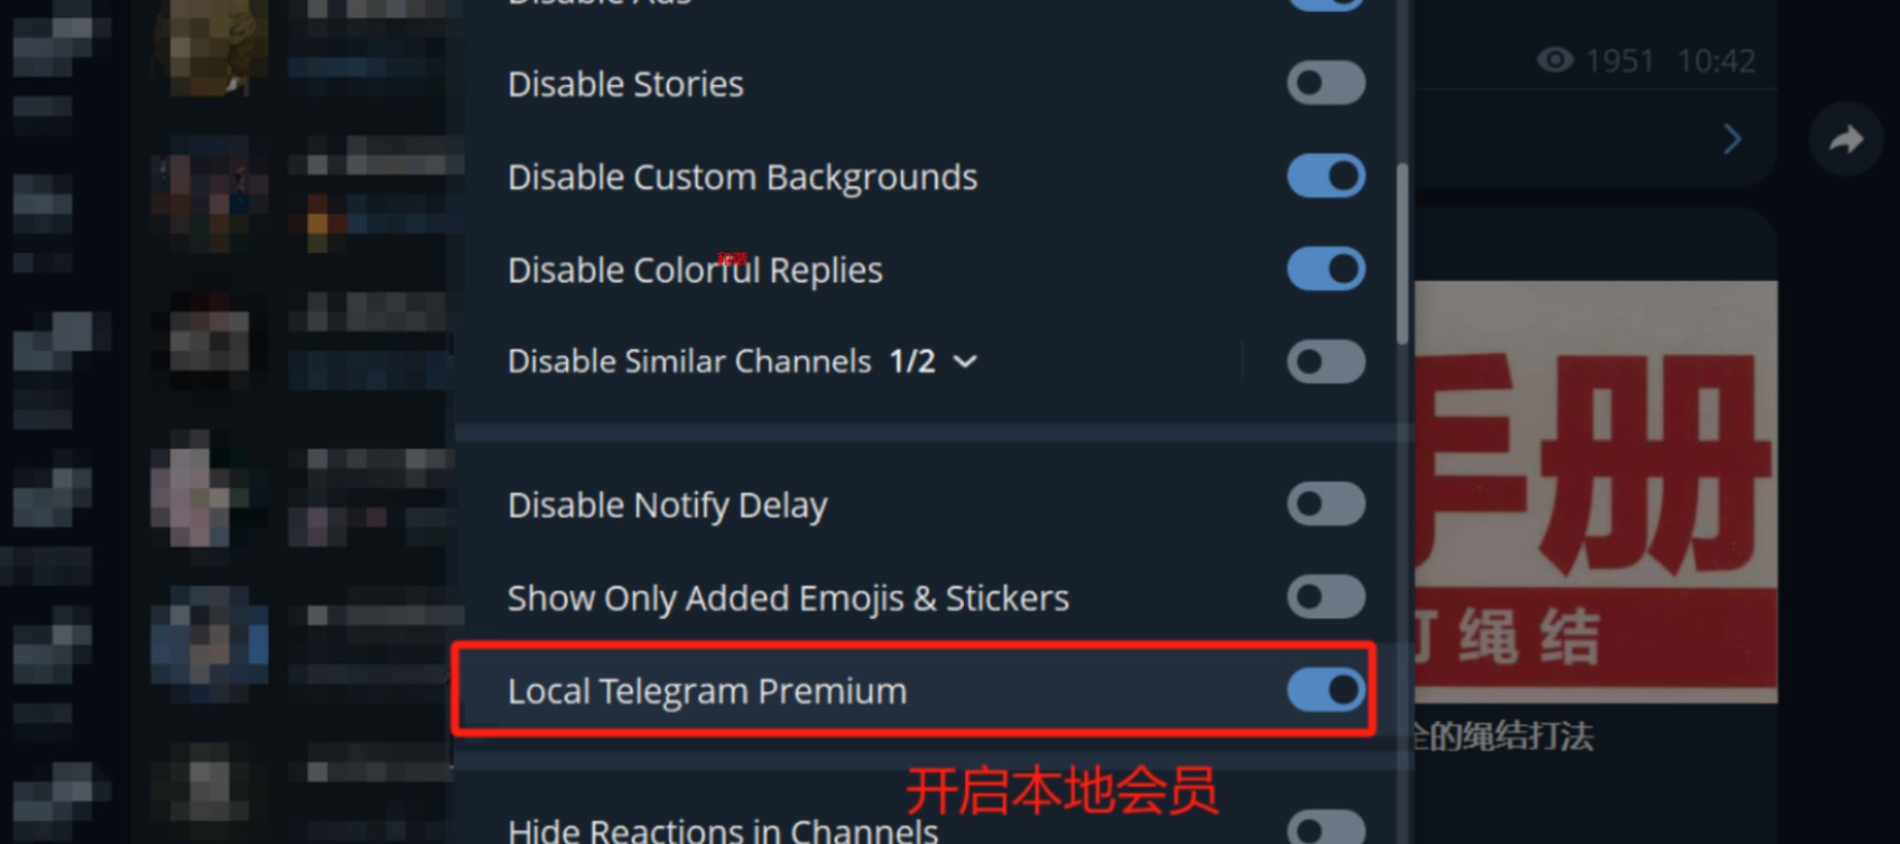
Task: Enable Disable Similar Channels switch
Action: [x=1326, y=361]
